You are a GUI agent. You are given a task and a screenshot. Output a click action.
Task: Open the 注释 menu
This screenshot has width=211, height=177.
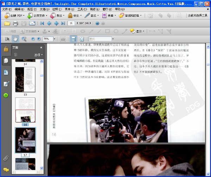pos(57,9)
